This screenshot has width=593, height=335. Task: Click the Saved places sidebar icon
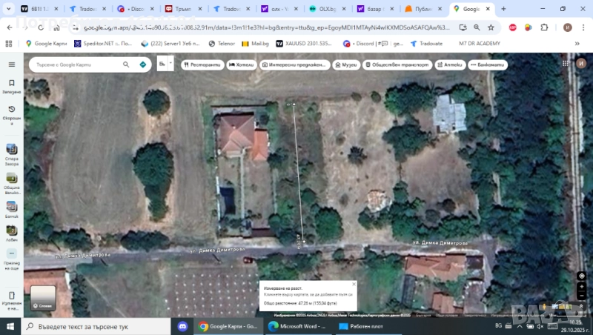click(11, 84)
